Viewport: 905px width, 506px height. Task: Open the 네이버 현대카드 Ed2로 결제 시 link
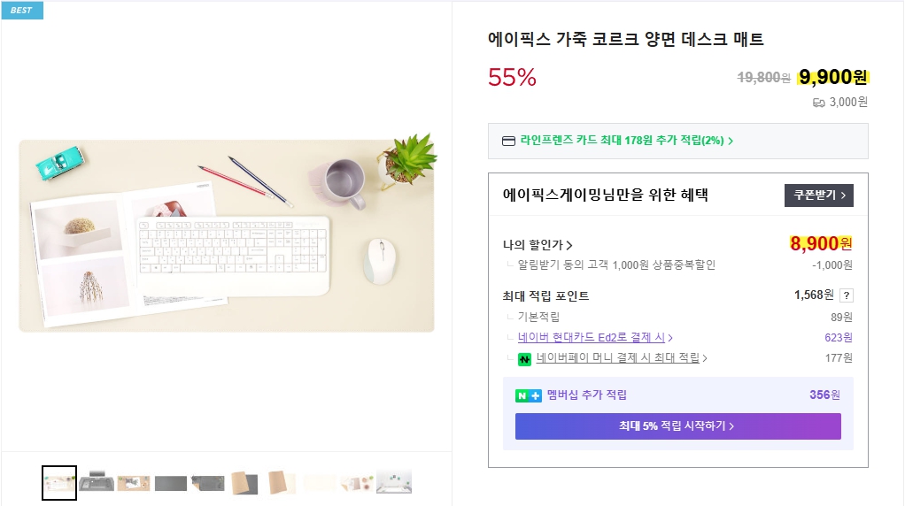[x=595, y=337]
